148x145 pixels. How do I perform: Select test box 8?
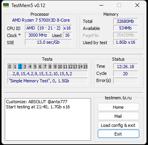(50, 67)
